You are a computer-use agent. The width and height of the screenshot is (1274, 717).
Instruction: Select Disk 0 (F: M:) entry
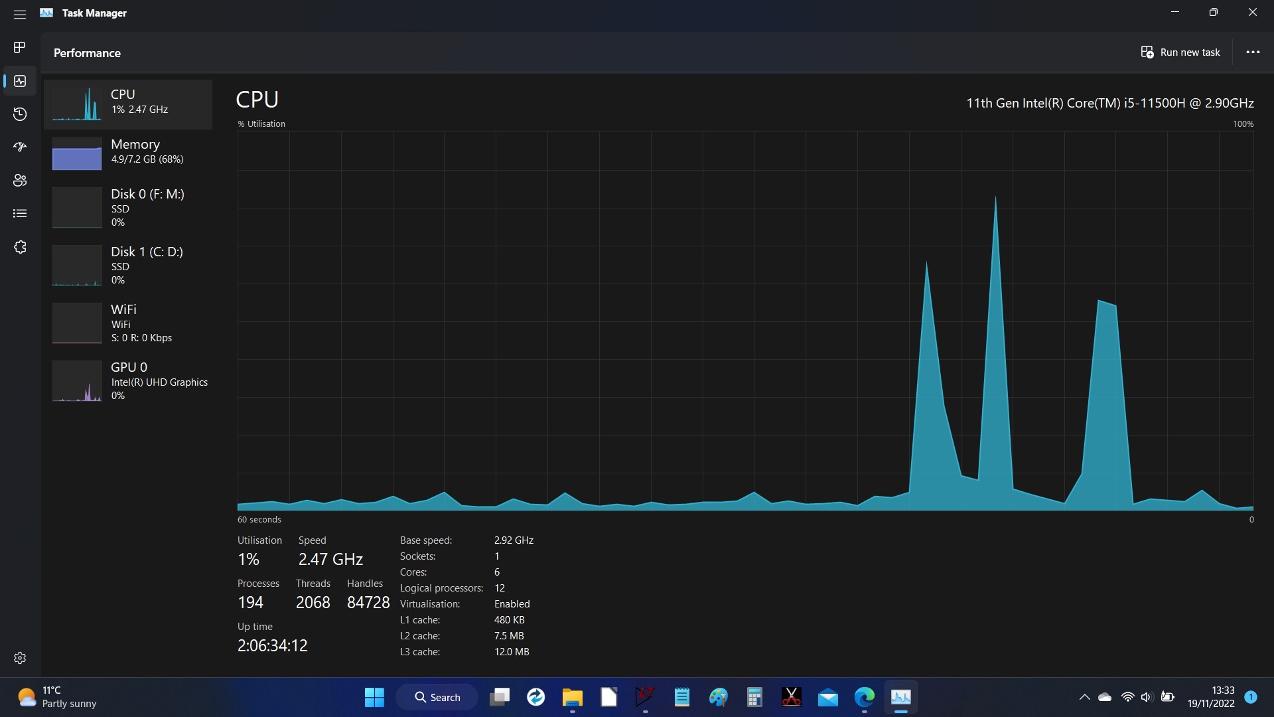coord(128,208)
